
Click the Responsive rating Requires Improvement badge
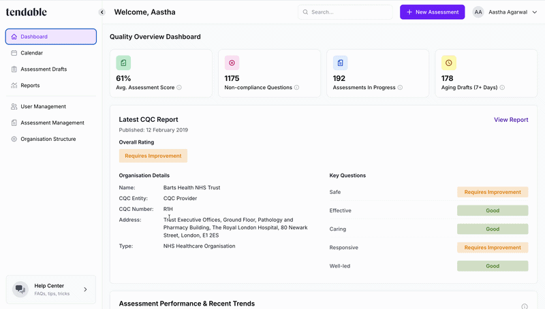(x=493, y=248)
